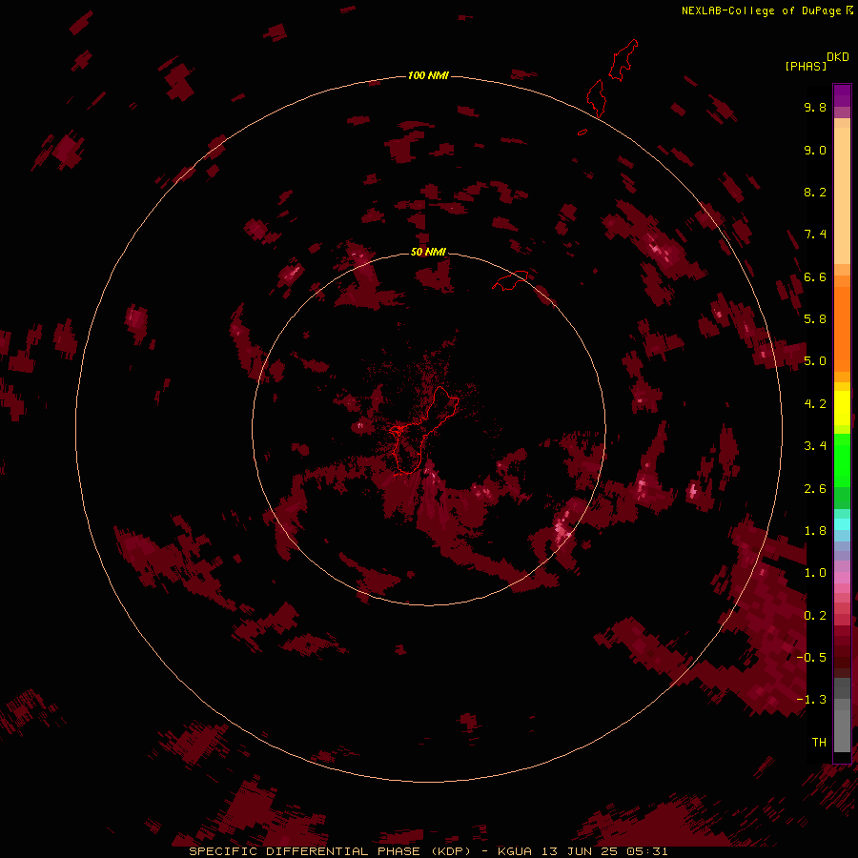The height and width of the screenshot is (858, 858).
Task: Click the 7.4 scale label
Action: point(815,235)
